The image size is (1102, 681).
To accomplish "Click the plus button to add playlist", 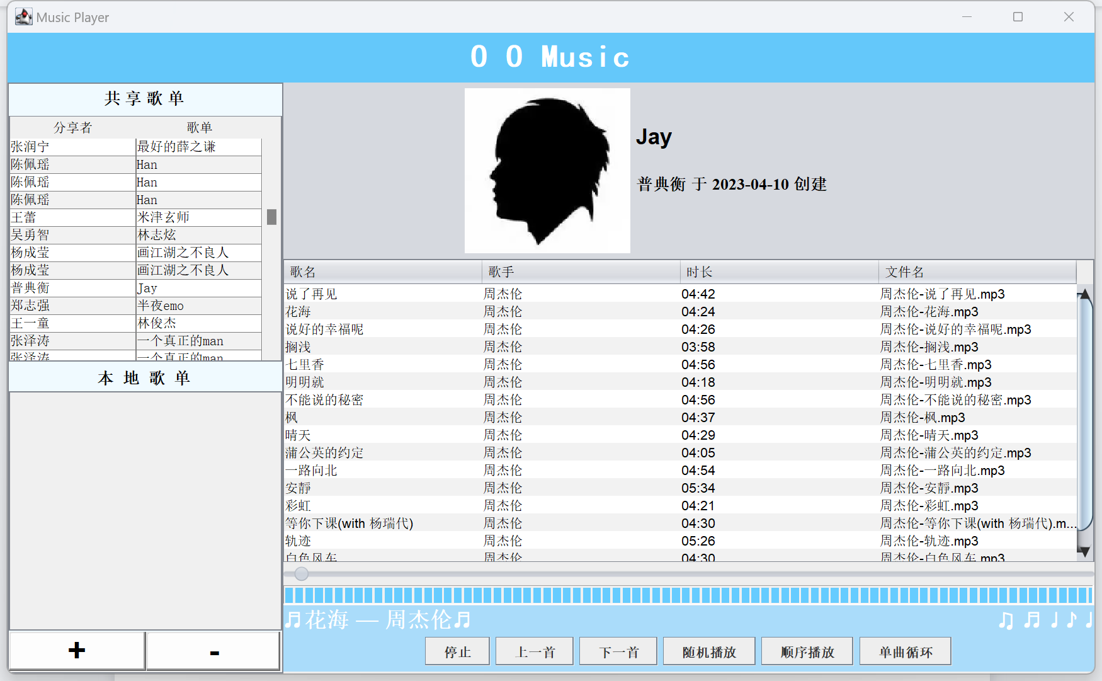I will point(77,651).
